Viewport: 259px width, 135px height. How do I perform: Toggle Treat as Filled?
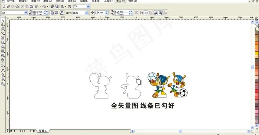click(x=160, y=13)
